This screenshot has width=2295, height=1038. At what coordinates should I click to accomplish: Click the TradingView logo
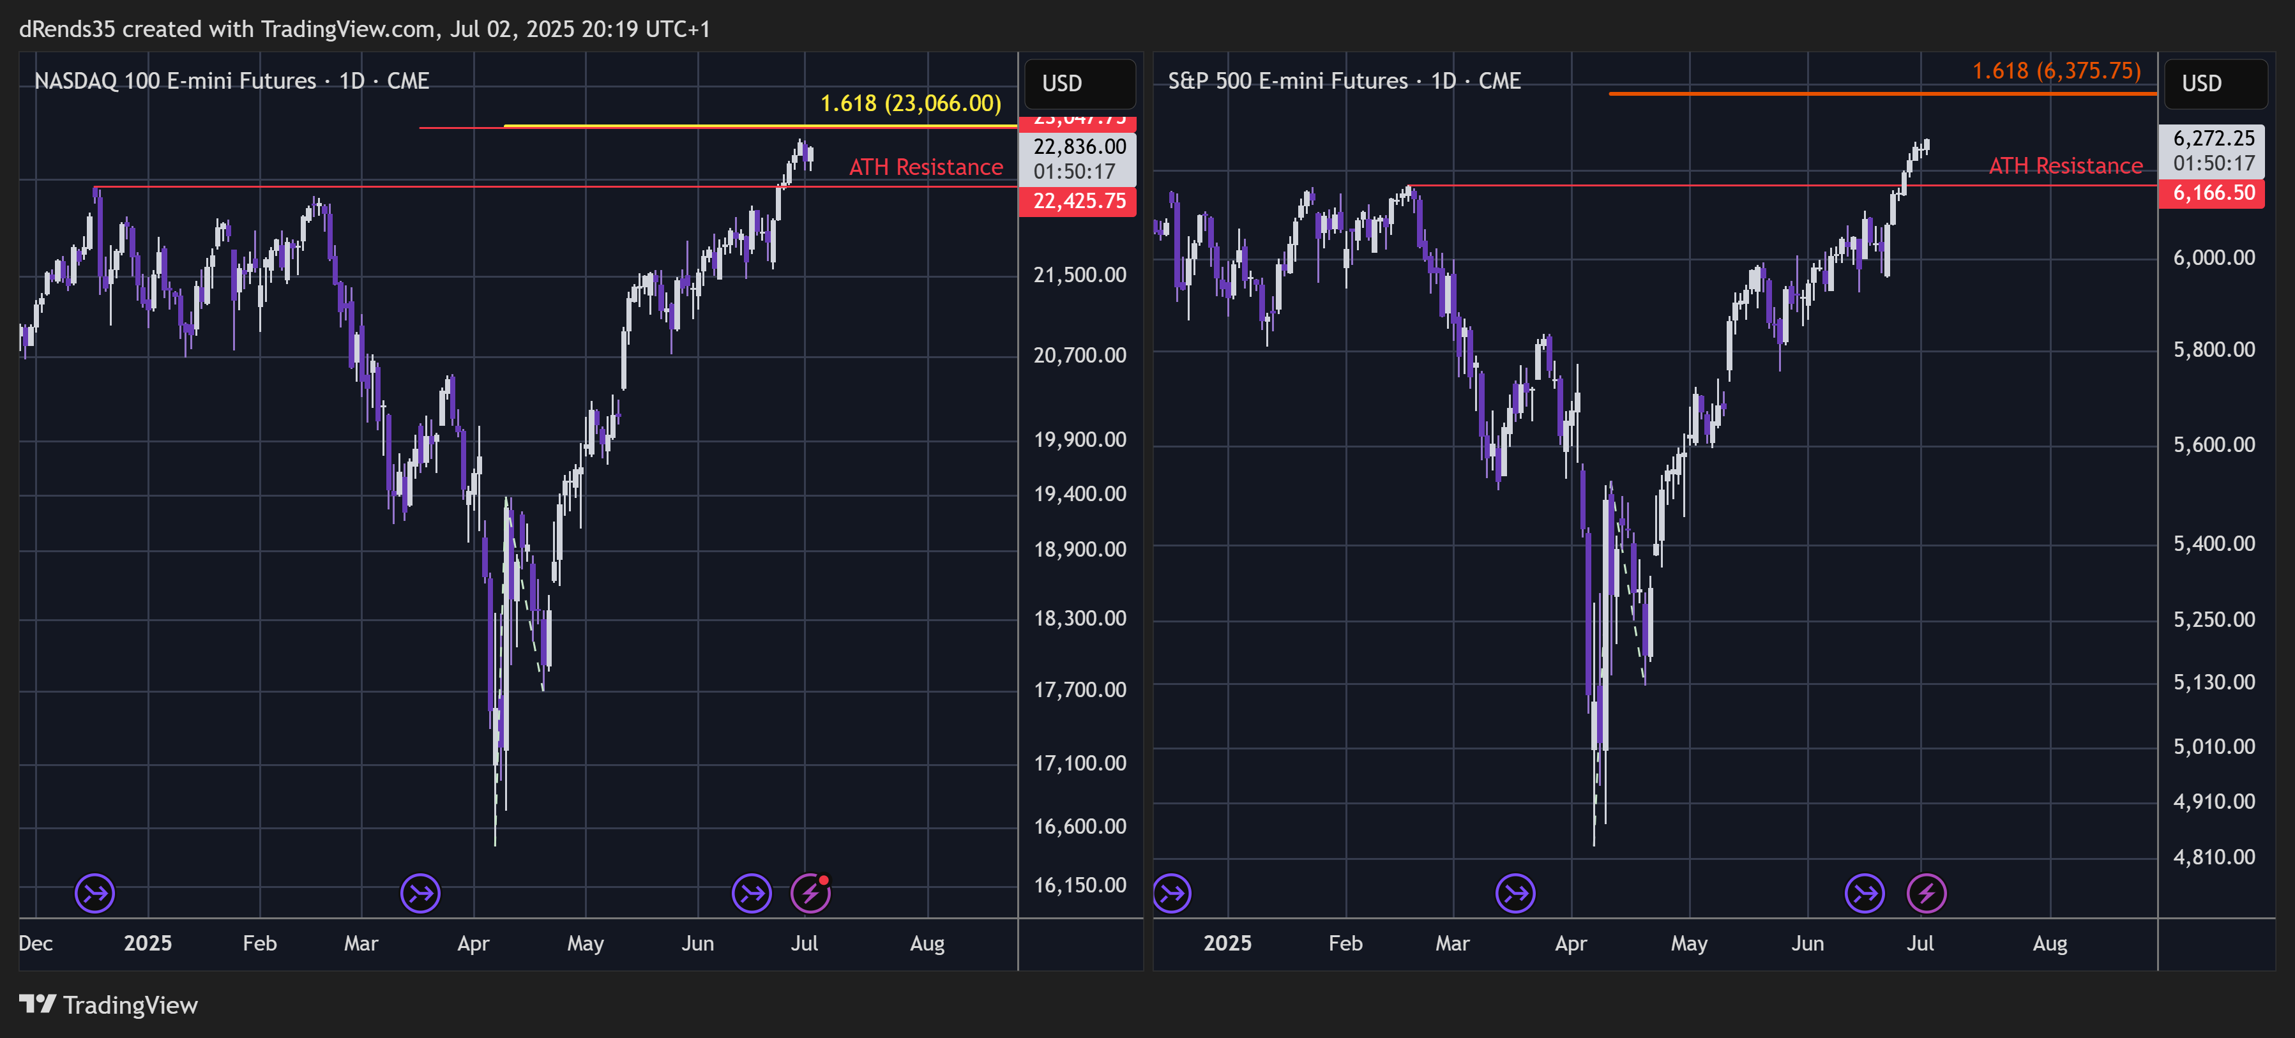click(x=109, y=1005)
